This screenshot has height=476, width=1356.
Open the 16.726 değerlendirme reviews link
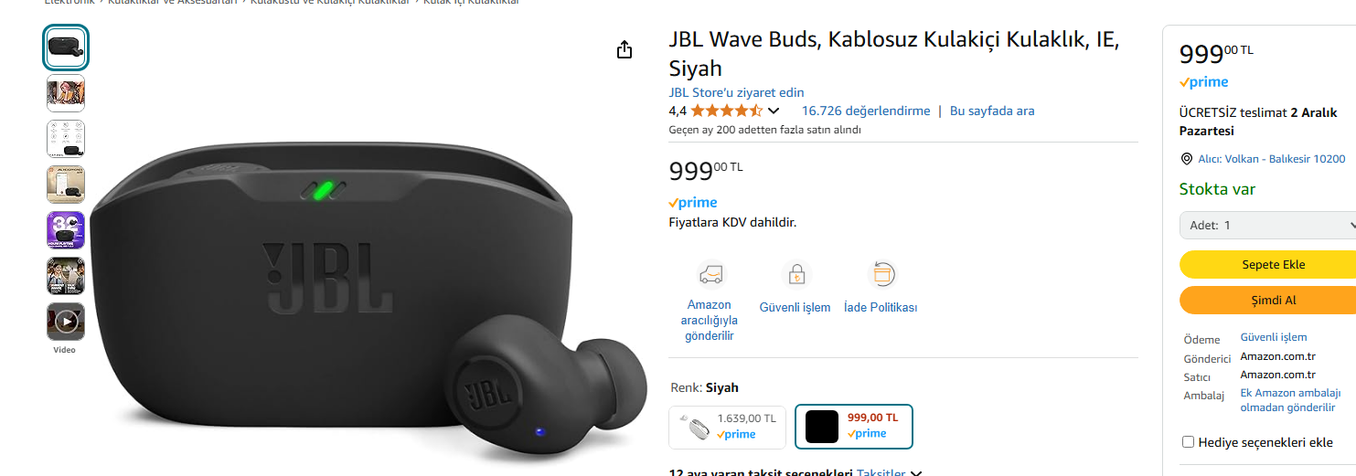(x=866, y=111)
